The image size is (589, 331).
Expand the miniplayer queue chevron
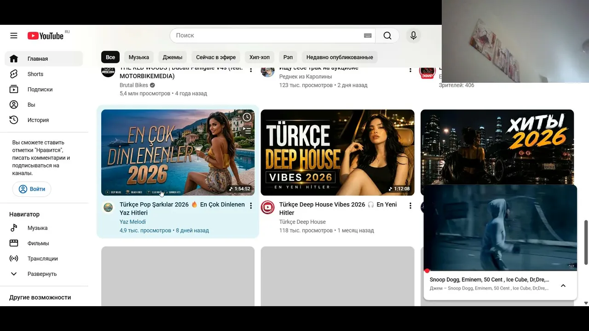[563, 285]
